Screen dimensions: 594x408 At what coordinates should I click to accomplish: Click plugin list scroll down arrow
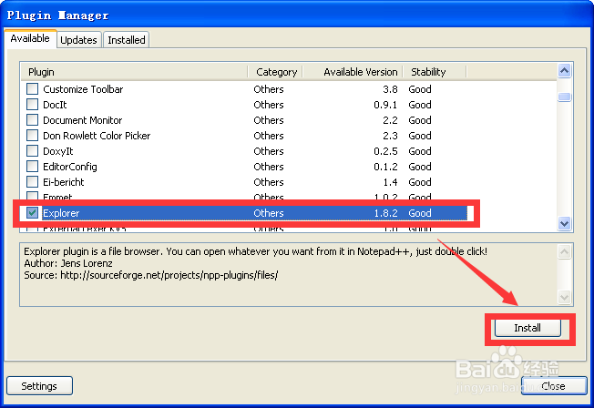565,223
